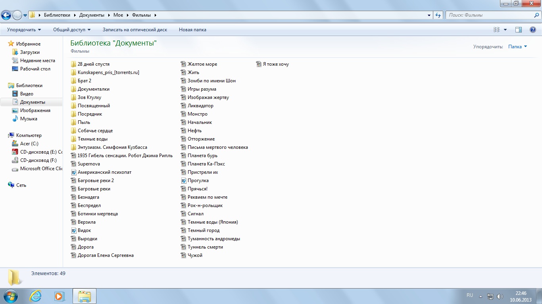Screen dimensions: 542x304
Task: Change the view icon in toolbar
Action: [x=496, y=30]
